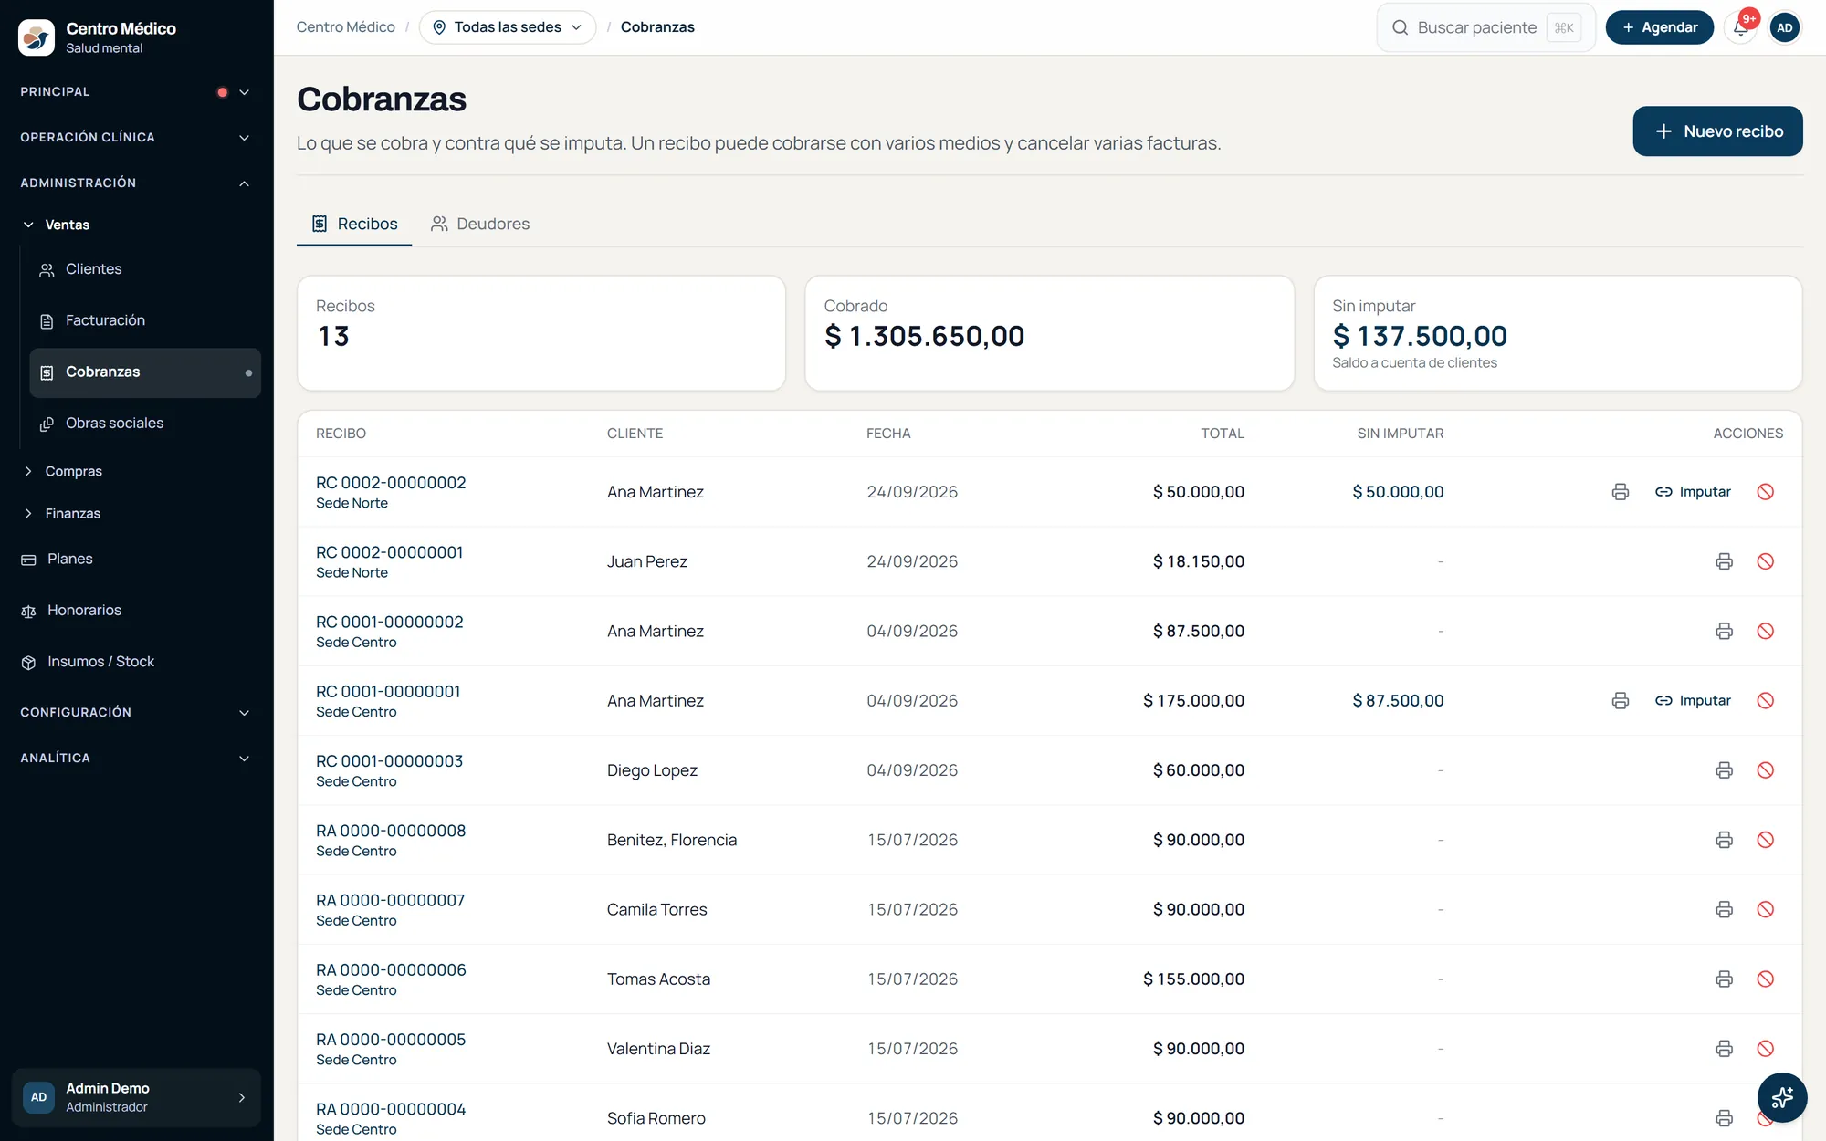Print Diego Lopez's receipt

point(1724,770)
